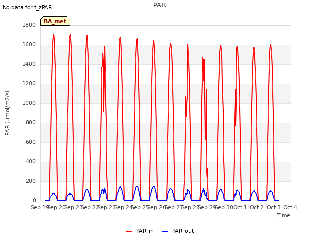Click the 'No data for f_zPAR' message
321x241 pixels.
(27, 7)
